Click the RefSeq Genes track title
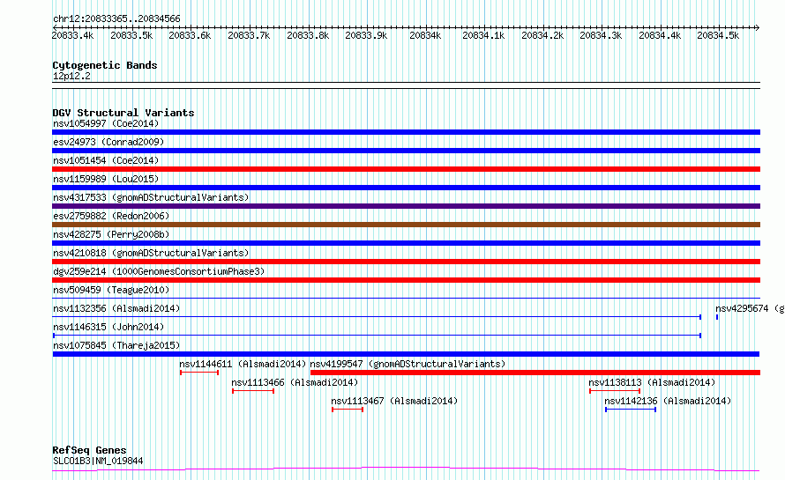Screen dimensions: 785x480 [89, 451]
